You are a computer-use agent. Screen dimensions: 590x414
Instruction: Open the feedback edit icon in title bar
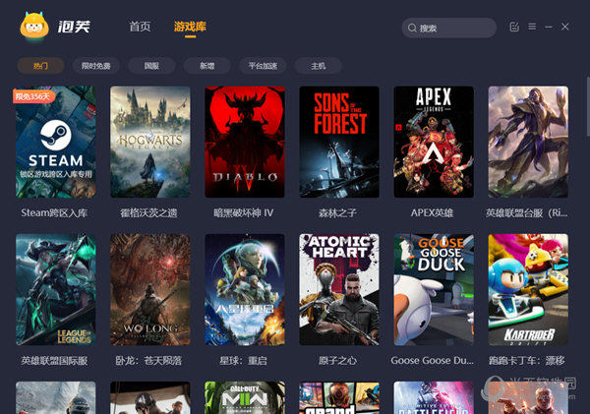[x=514, y=27]
